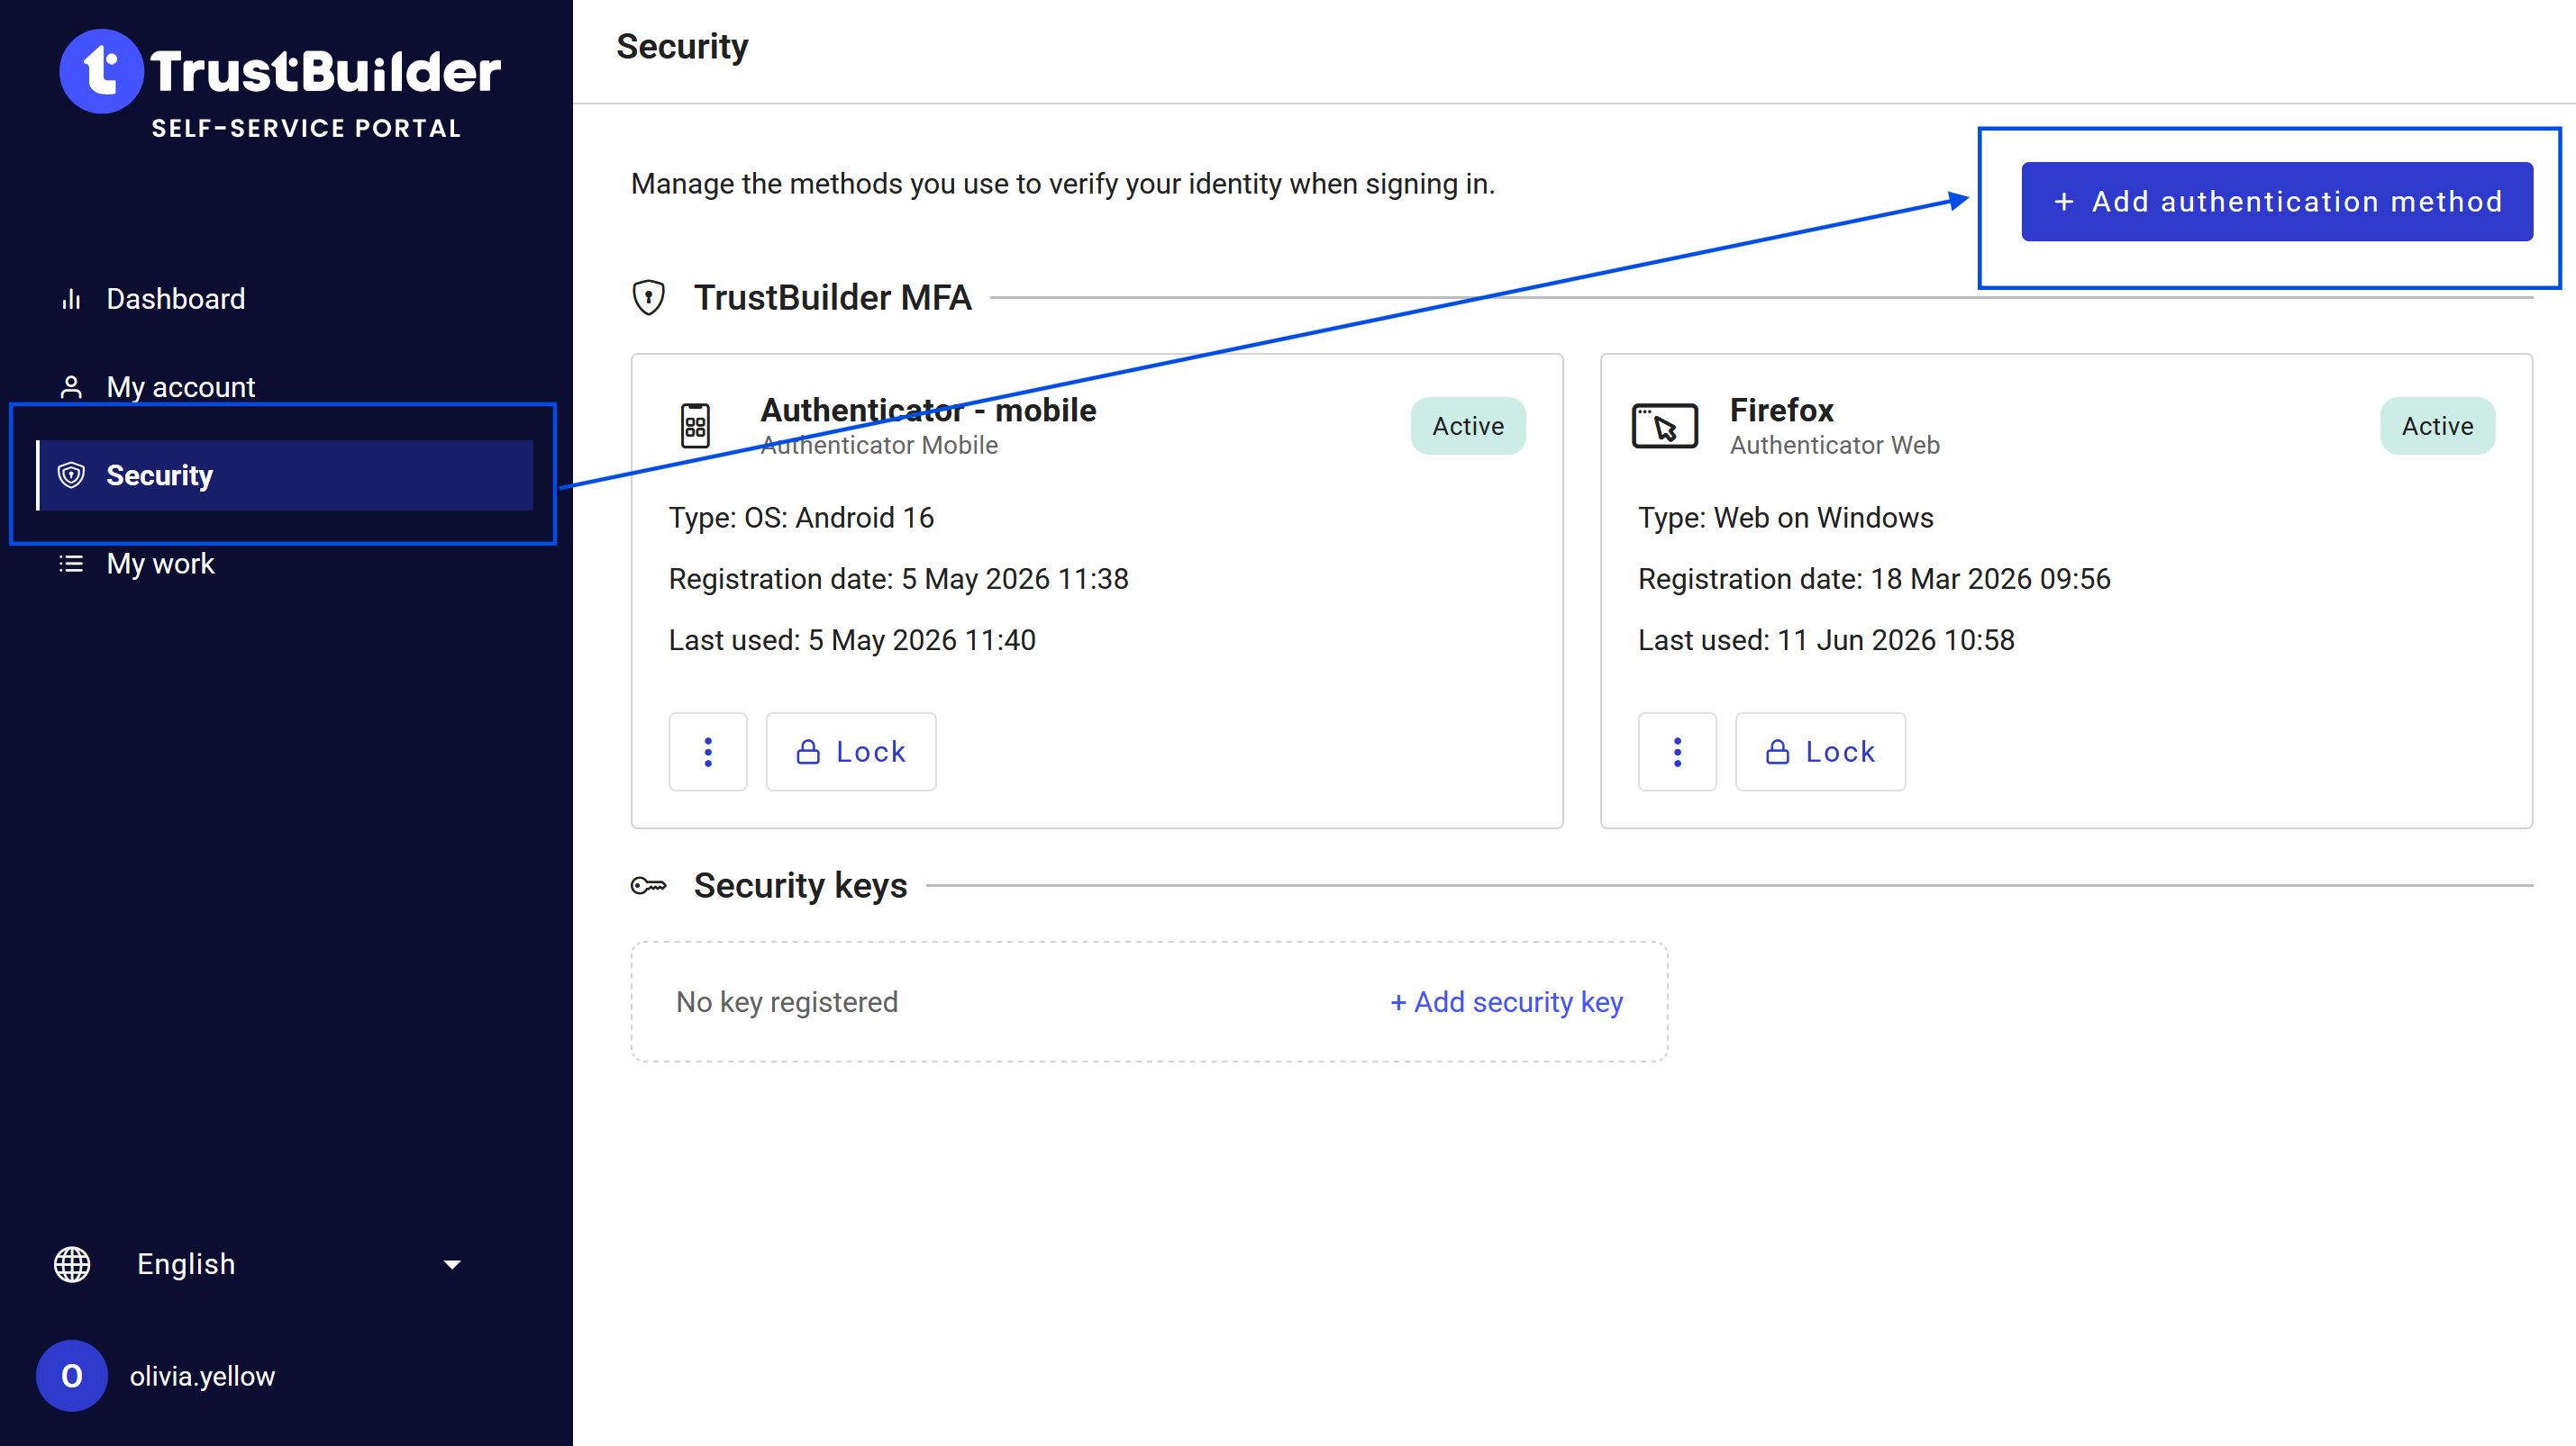Image resolution: width=2576 pixels, height=1446 pixels.
Task: Click the TrustBuilder MFA section heading
Action: (x=832, y=297)
